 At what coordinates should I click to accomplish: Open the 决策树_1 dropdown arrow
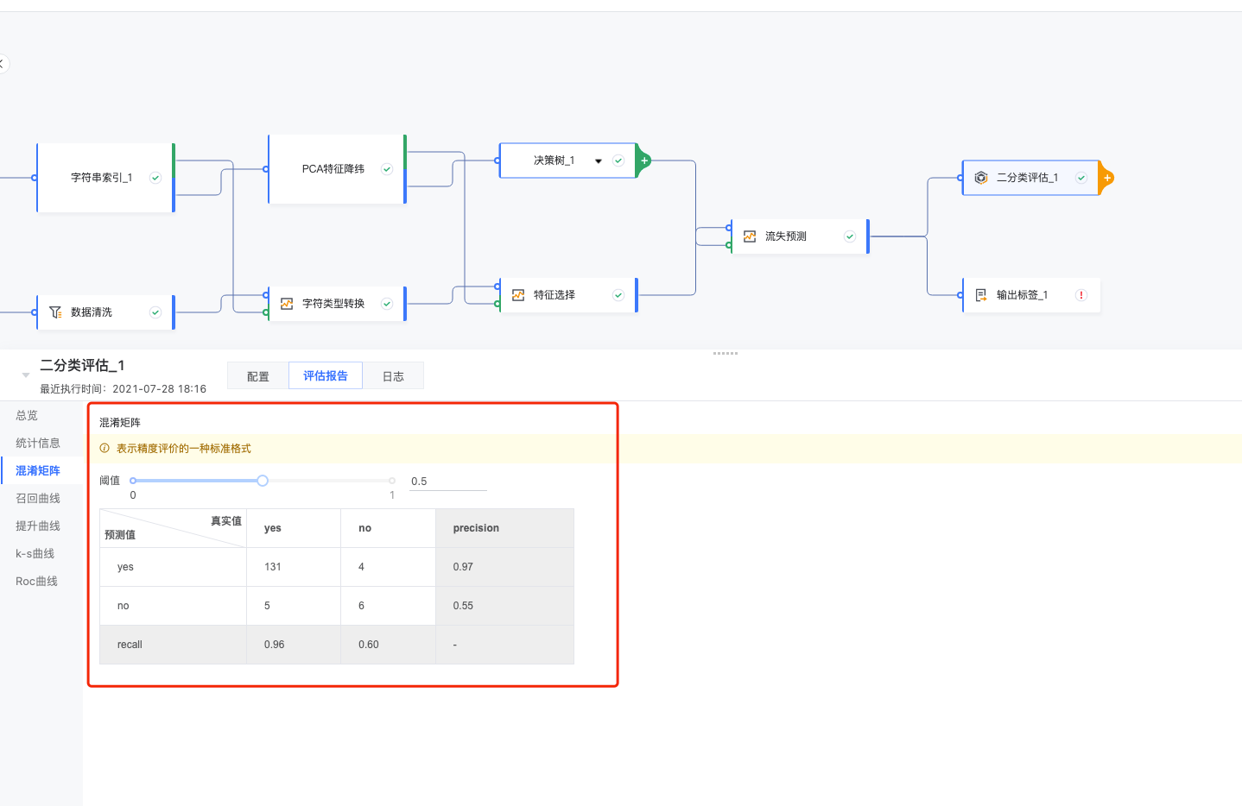pos(599,161)
